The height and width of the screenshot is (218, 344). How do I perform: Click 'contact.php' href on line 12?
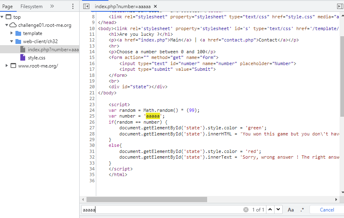point(240,40)
